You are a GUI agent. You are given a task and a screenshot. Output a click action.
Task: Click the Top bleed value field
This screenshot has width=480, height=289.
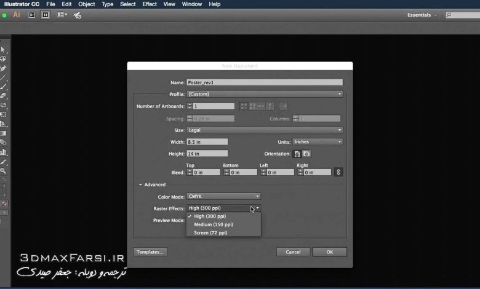coord(207,173)
